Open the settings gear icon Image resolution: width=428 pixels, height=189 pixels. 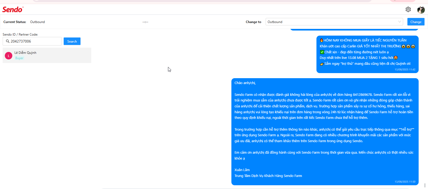[x=408, y=9]
